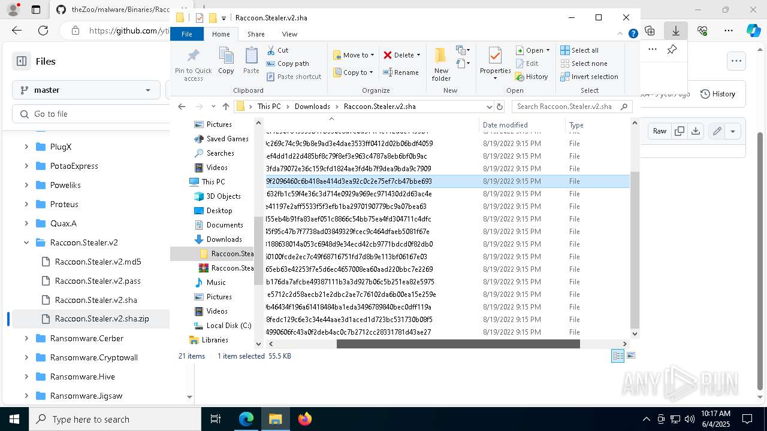The image size is (767, 431).
Task: Click GitHub download raw file icon
Action: point(696,131)
